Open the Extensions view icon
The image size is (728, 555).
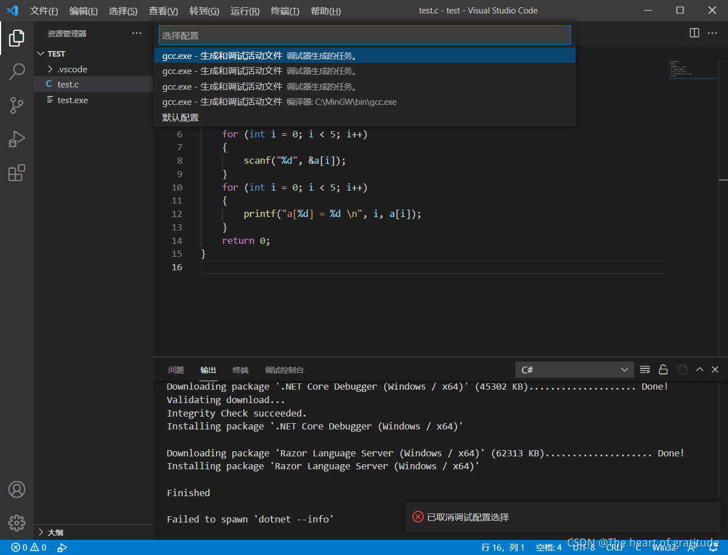coord(17,173)
